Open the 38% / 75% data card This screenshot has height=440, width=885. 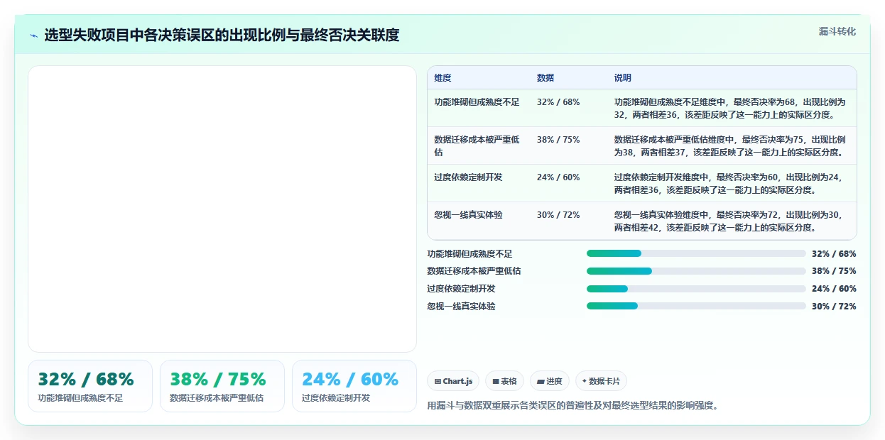222,386
